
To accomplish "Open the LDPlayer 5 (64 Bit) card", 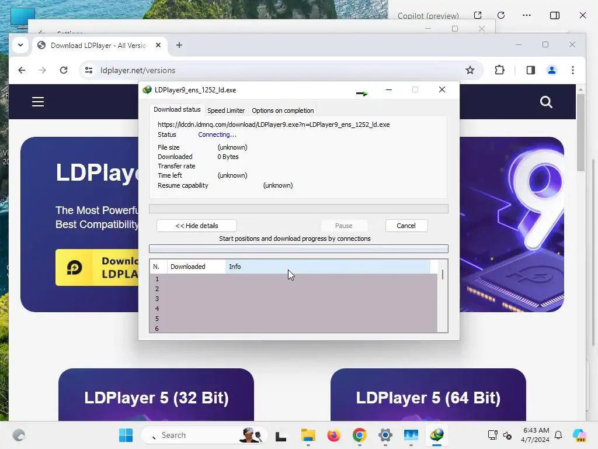I will (x=428, y=395).
